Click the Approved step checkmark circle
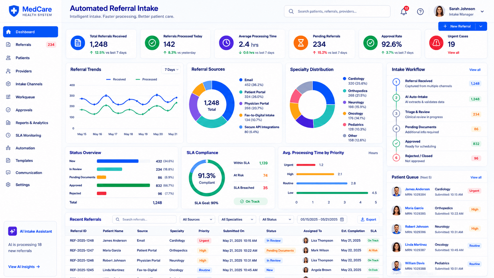 click(x=396, y=144)
